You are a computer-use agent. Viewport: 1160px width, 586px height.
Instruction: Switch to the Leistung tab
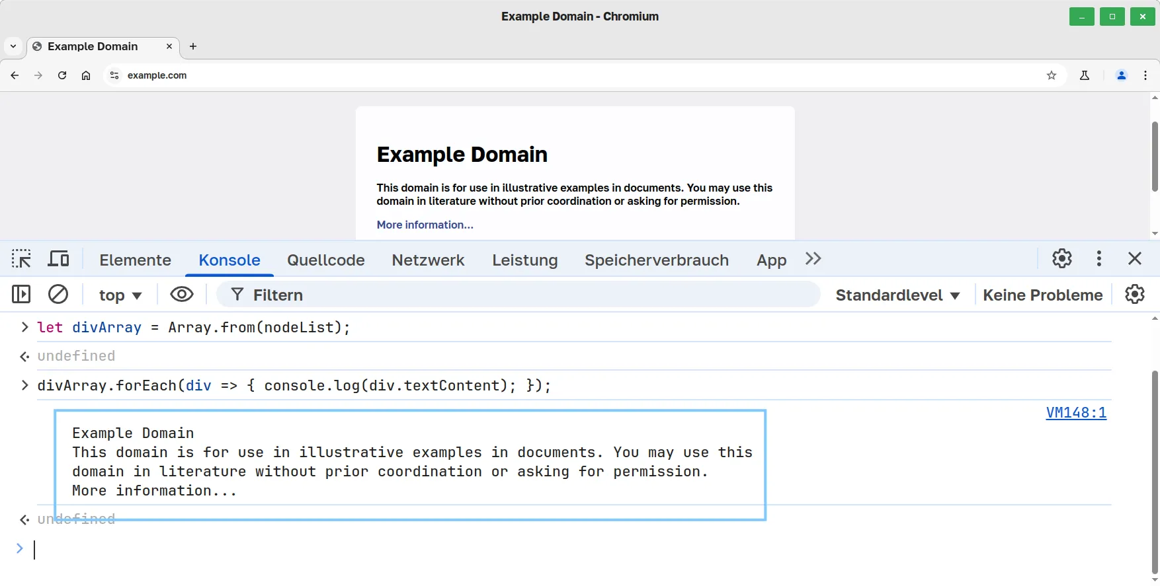525,260
